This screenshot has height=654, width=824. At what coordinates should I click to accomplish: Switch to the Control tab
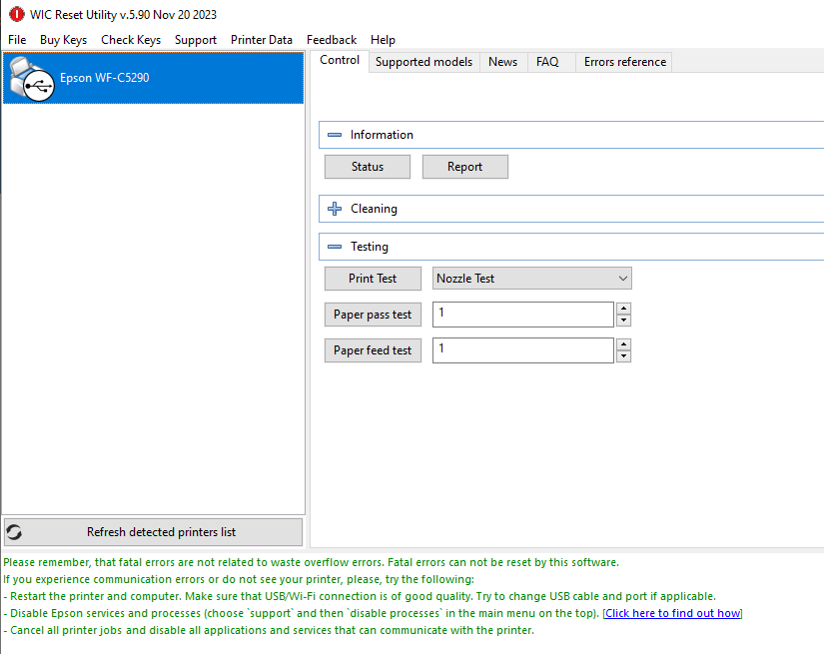(x=340, y=61)
